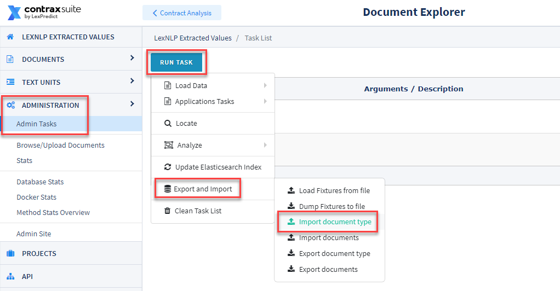Click the Administration gears icon
This screenshot has width=560, height=291.
tap(11, 105)
